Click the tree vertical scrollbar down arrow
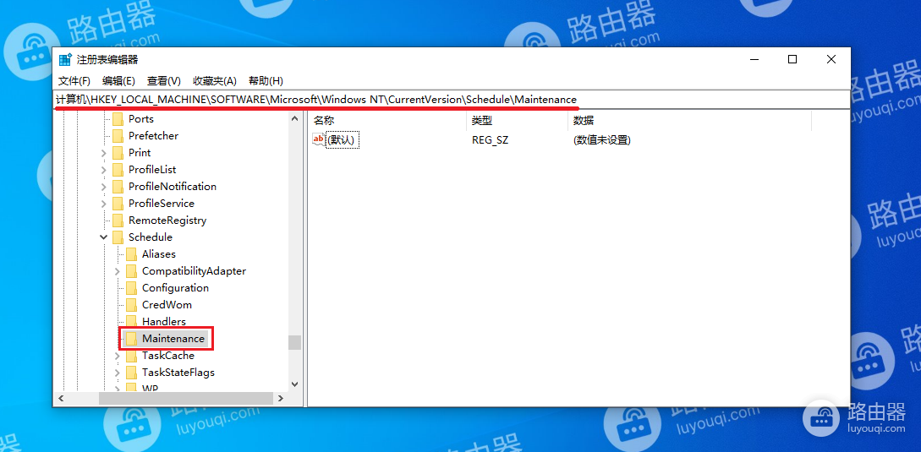Viewport: 921px width, 452px height. pos(295,384)
